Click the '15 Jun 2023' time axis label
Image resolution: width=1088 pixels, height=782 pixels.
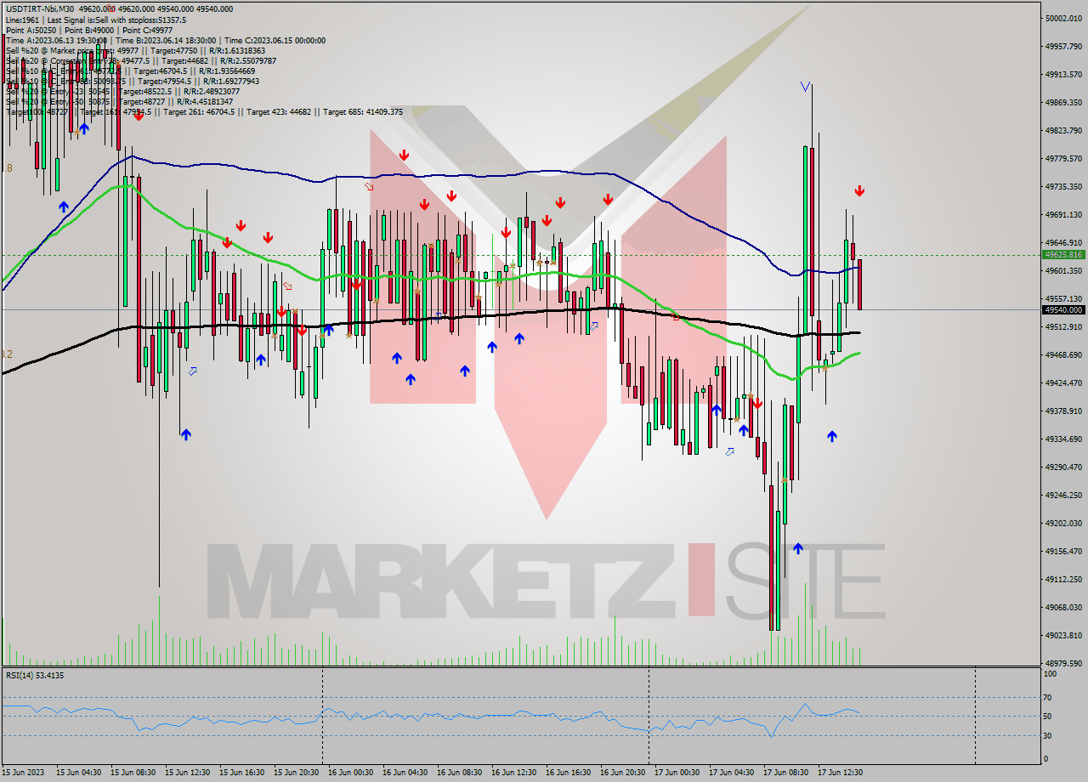[23, 773]
